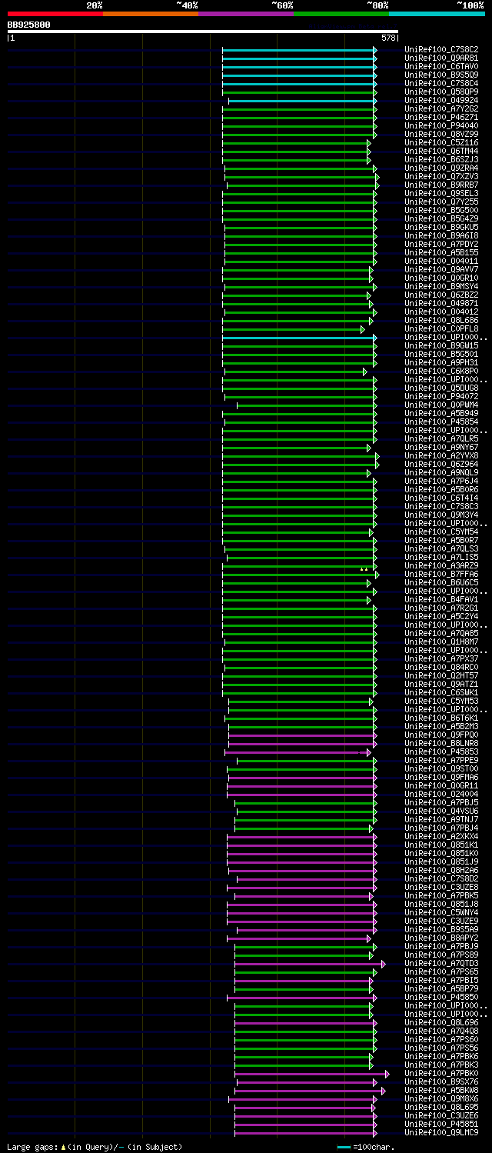Viewport: 492px width, 1153px height.
Task: Click the green ~80% identity legend band
Action: pyautogui.click(x=341, y=13)
